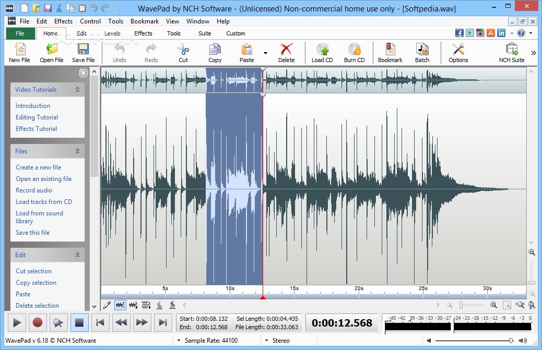Open the Editing Tutorial link

pos(37,117)
